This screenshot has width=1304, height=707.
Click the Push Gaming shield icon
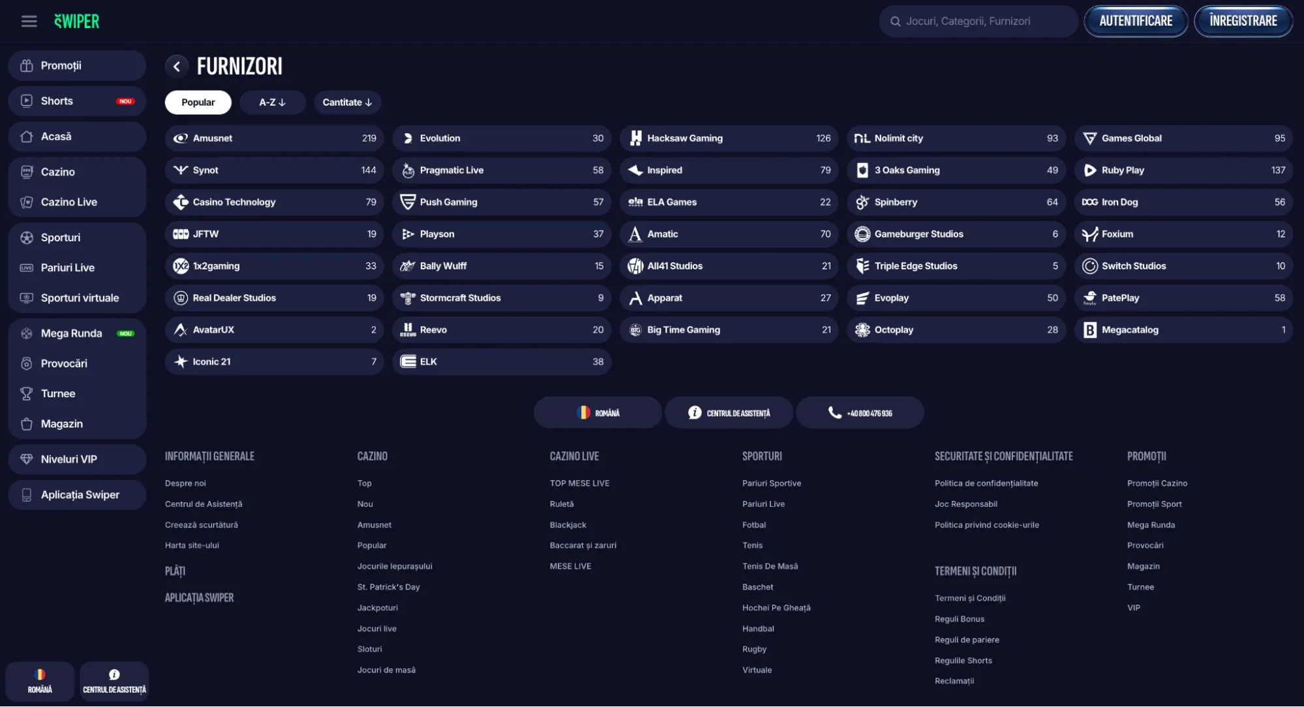coord(408,202)
